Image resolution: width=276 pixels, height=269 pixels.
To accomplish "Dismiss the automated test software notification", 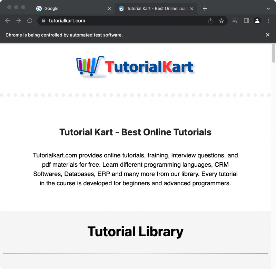I will pos(267,34).
